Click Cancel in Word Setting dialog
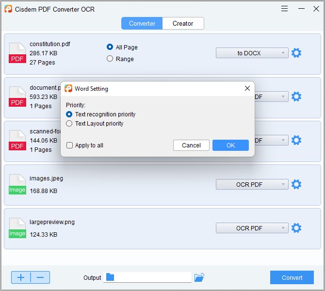325x291 pixels. (191, 145)
